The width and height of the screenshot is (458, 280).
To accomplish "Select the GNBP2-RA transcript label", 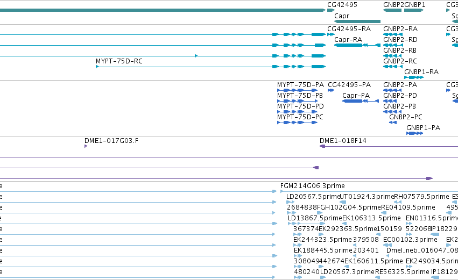I will (x=400, y=29).
